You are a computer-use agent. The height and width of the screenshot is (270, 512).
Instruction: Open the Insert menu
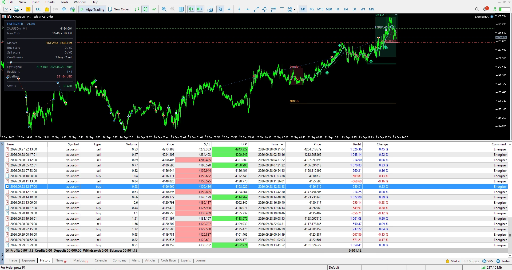coord(35,2)
